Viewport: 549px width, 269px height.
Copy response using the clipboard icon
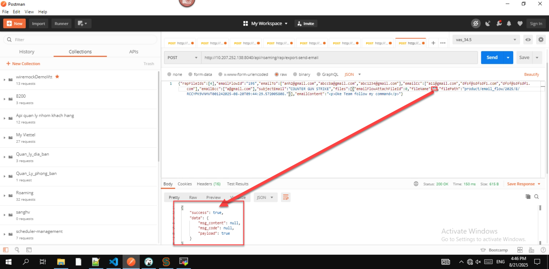(528, 197)
